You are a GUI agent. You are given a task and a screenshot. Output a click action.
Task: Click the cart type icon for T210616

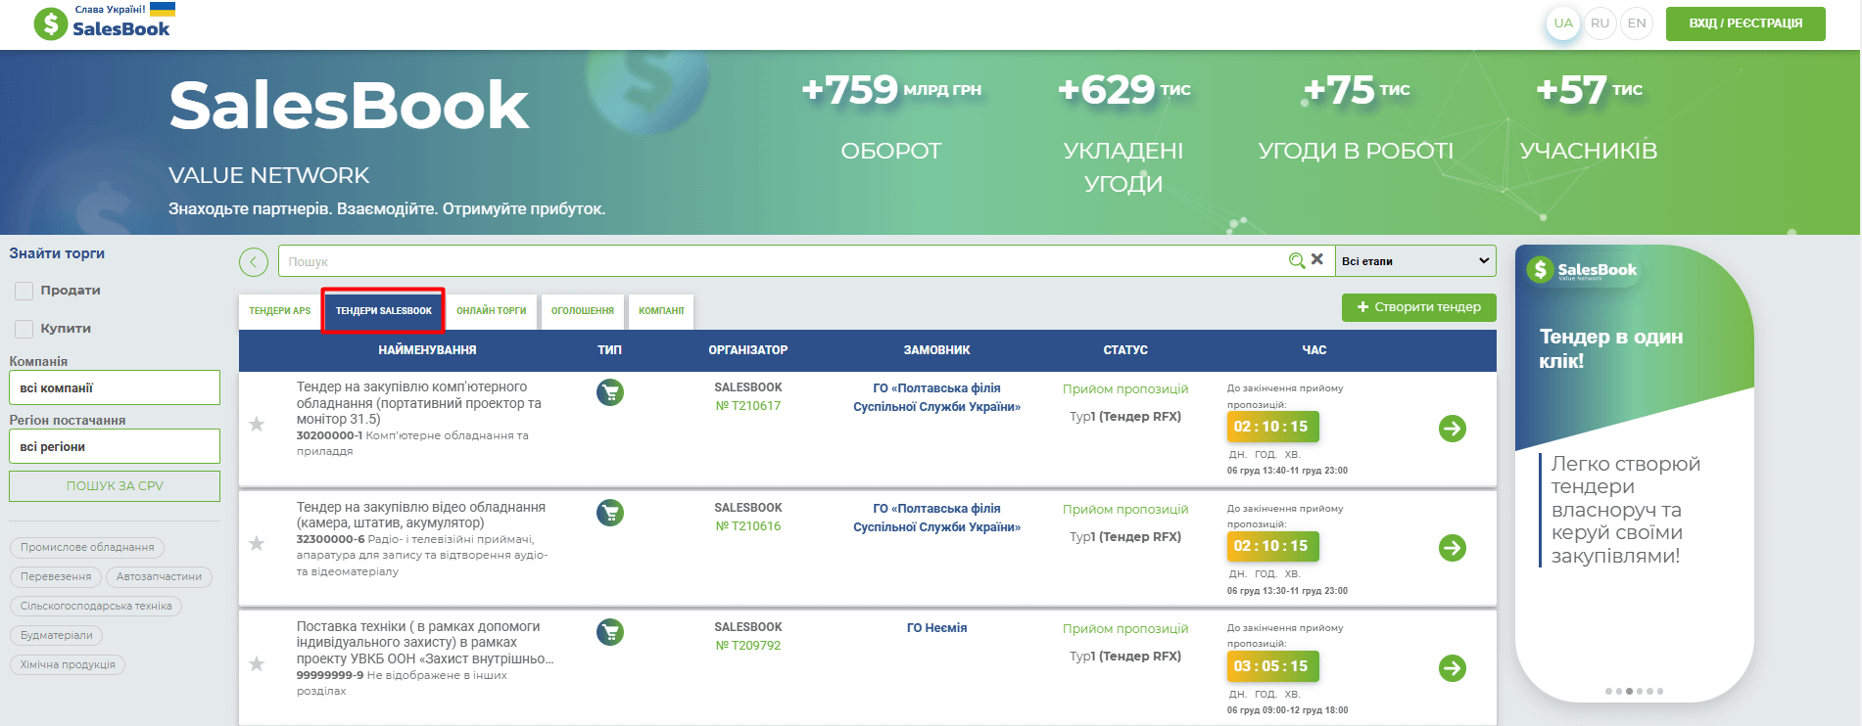coord(610,513)
